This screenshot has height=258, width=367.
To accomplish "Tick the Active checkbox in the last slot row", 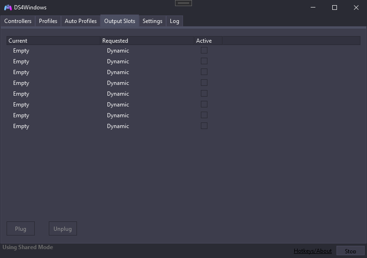I will (x=204, y=126).
